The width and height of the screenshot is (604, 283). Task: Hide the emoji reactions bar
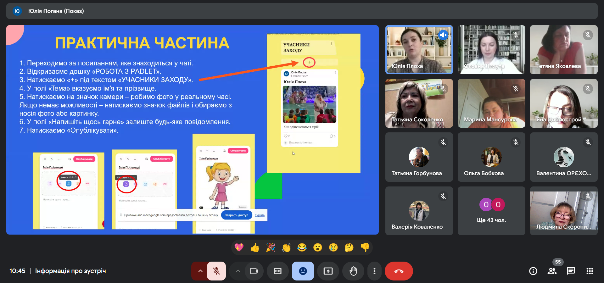pyautogui.click(x=303, y=271)
